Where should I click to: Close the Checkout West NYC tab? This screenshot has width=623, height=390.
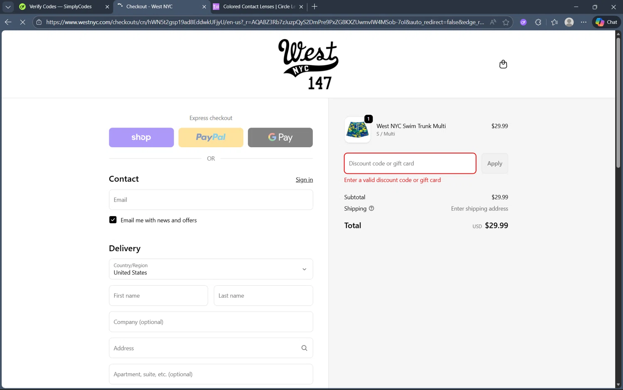[204, 7]
